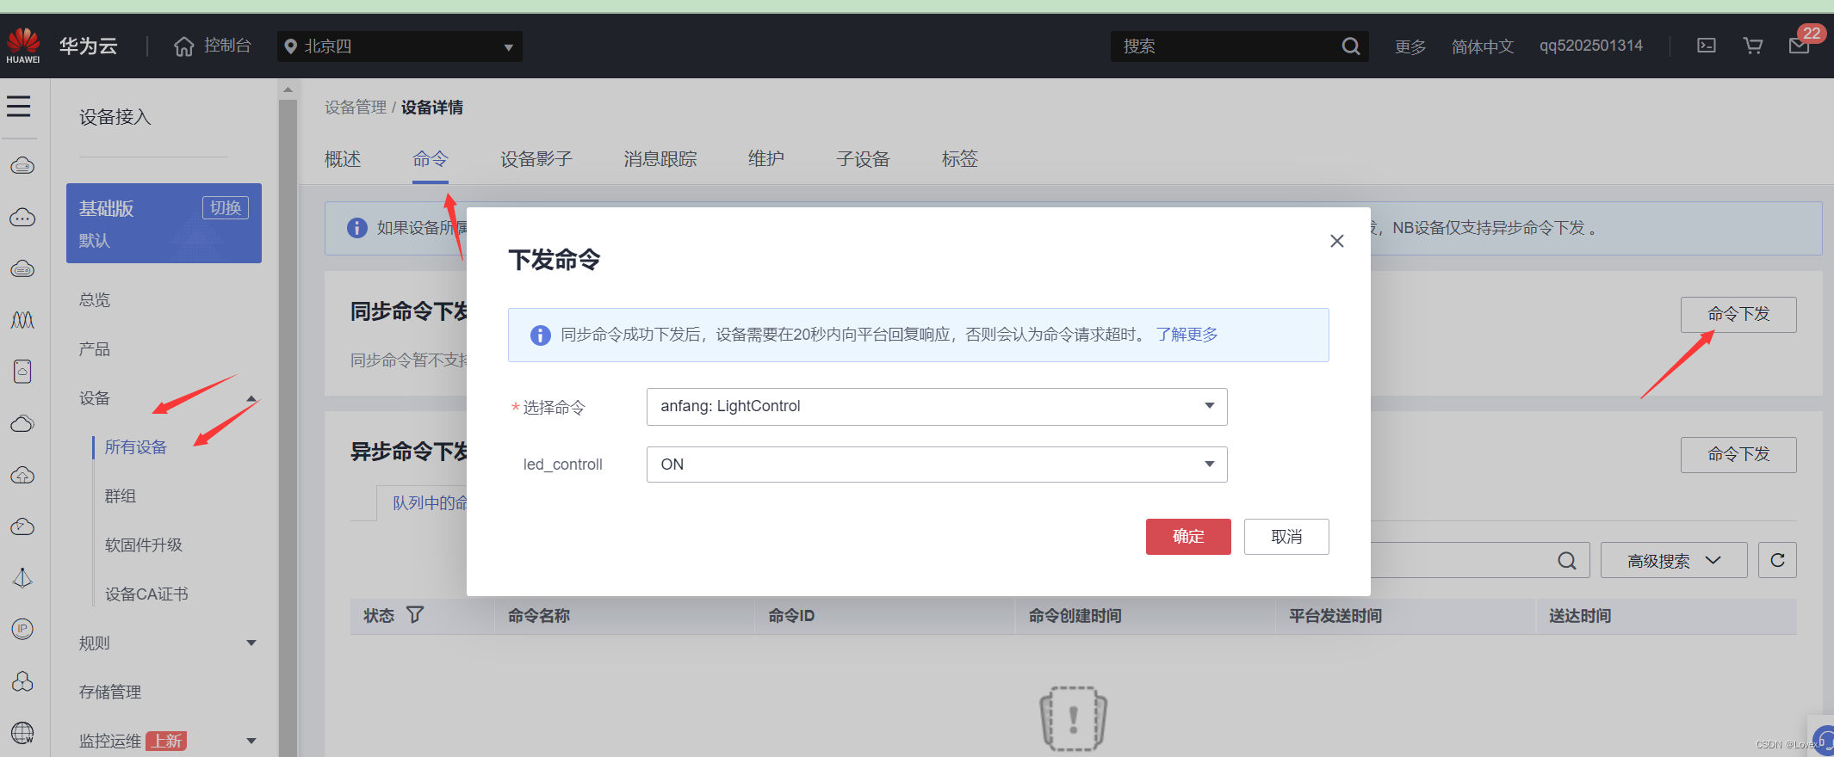Open the 维护 tab

pos(766,159)
